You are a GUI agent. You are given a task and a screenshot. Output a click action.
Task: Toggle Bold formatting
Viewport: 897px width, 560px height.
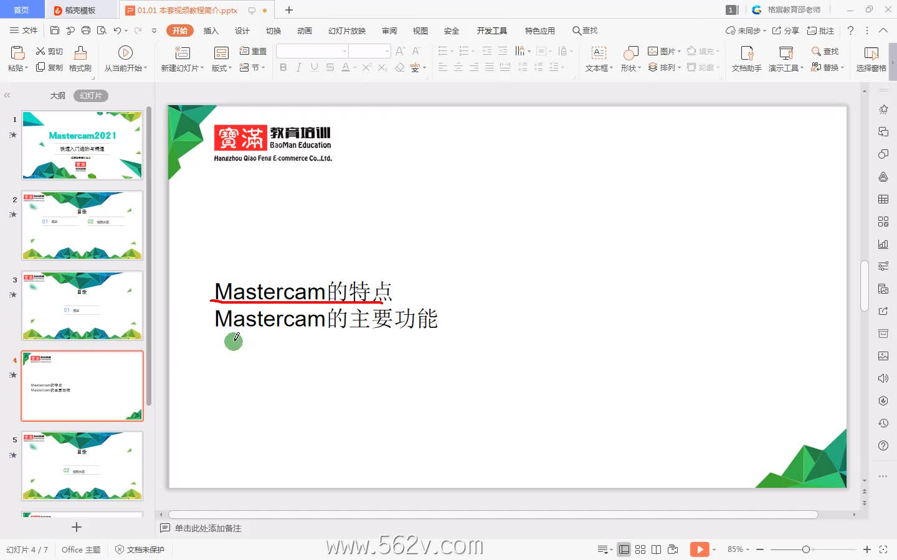click(283, 67)
